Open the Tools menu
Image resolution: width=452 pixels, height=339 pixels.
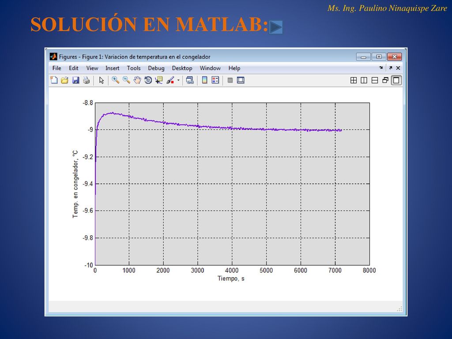(x=134, y=68)
